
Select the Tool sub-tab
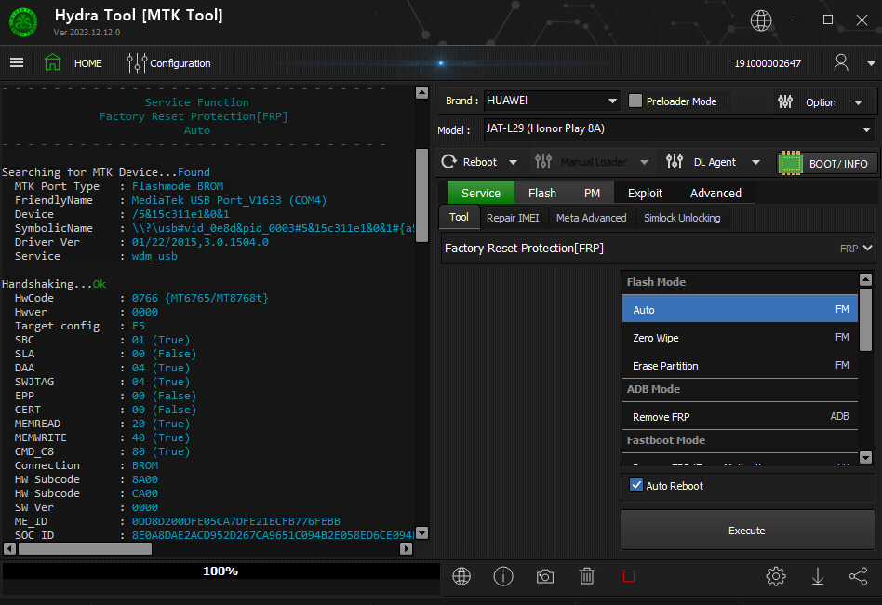coord(459,217)
